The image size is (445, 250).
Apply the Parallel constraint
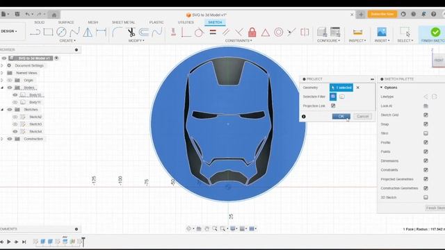pyautogui.click(x=226, y=33)
